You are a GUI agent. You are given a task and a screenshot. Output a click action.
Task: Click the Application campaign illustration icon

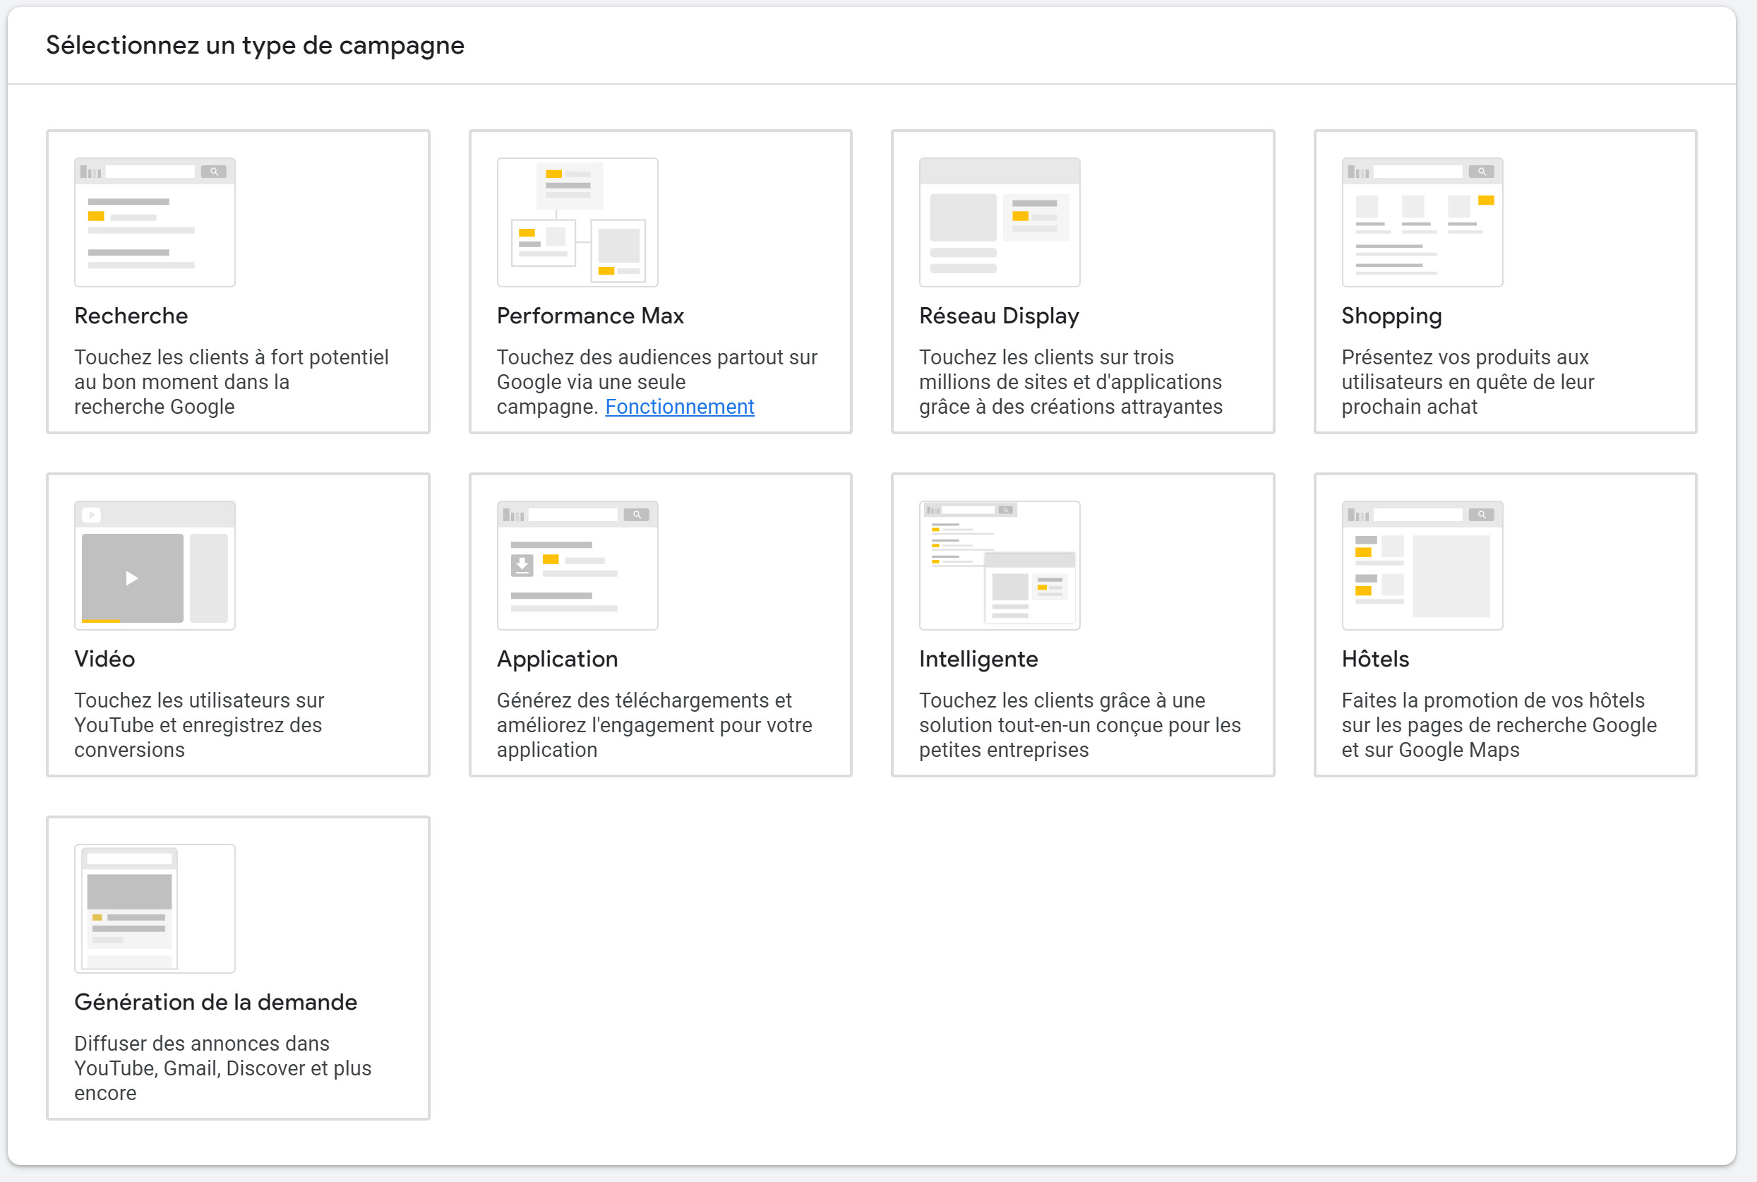coord(577,565)
